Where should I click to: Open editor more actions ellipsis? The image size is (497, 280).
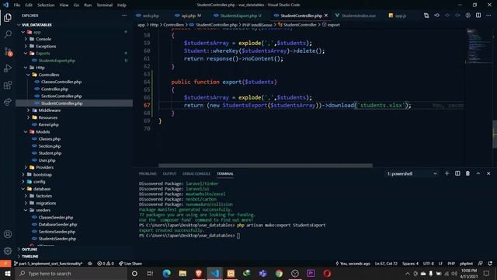click(x=488, y=16)
